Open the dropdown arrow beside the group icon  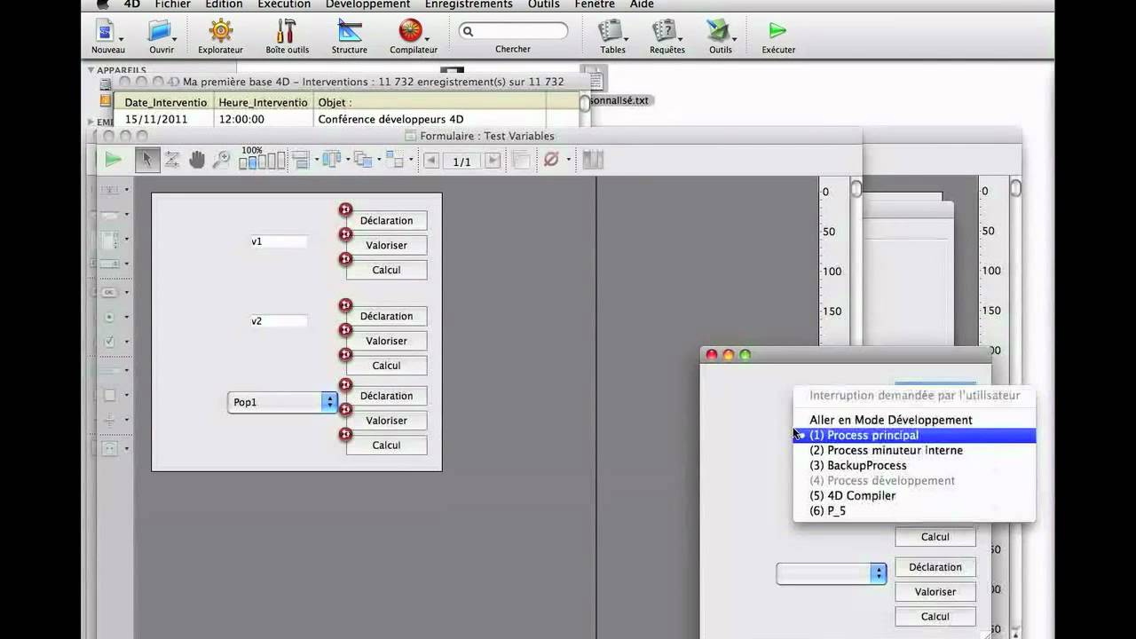[411, 161]
